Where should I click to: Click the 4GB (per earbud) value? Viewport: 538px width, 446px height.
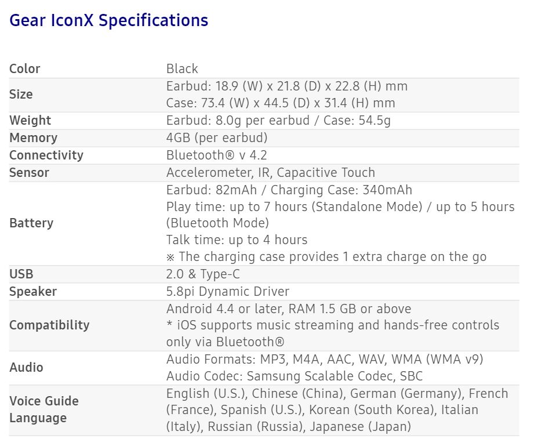click(x=217, y=138)
